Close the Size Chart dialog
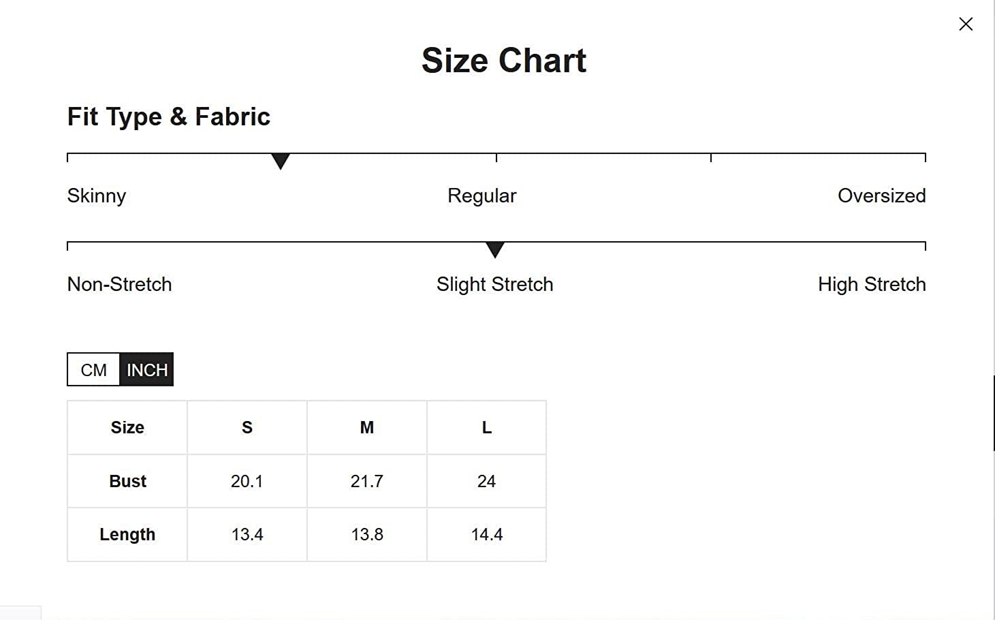Viewport: 995px width, 620px height. coord(965,25)
